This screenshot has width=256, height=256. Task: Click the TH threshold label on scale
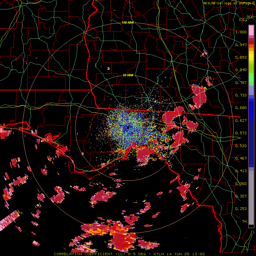point(244,222)
